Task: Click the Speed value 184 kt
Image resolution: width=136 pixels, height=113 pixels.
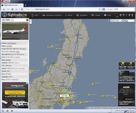Action: 16,68
